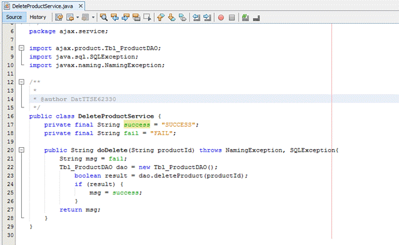Image resolution: width=399 pixels, height=245 pixels.
Task: Click the Find Selection magnifier icon
Action: [x=104, y=17]
